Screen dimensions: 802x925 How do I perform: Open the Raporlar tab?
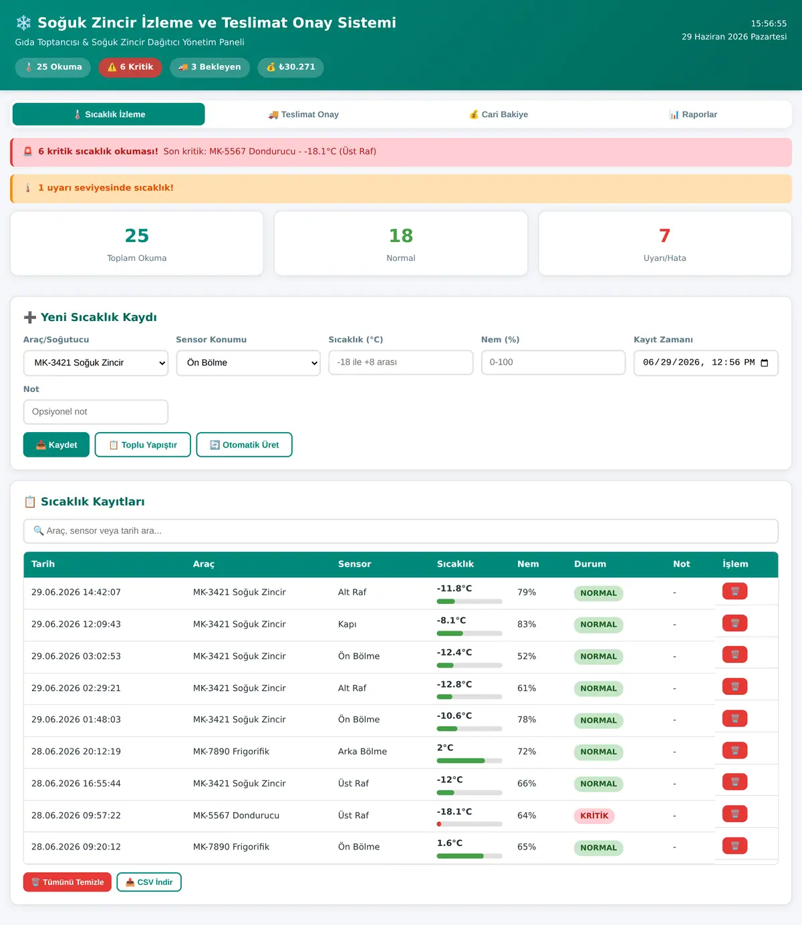(693, 114)
